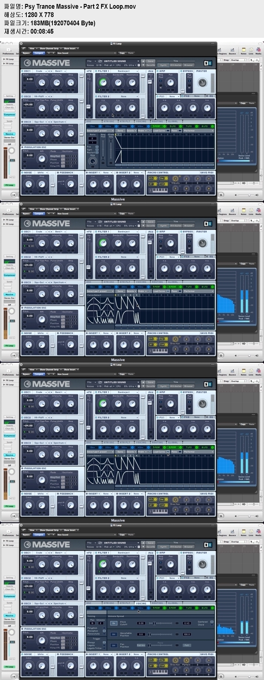
Task: Open the Filter 2 None type dropdown, third frame
Action: tap(126, 417)
